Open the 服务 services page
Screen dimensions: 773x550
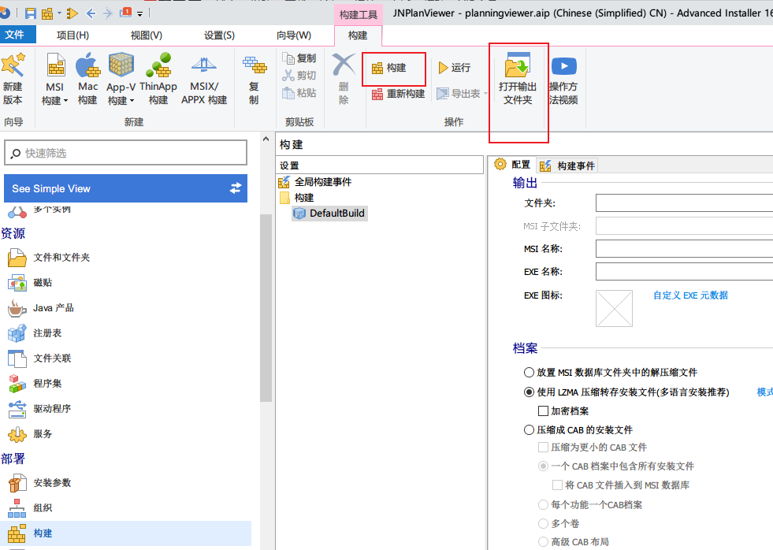pos(31,433)
